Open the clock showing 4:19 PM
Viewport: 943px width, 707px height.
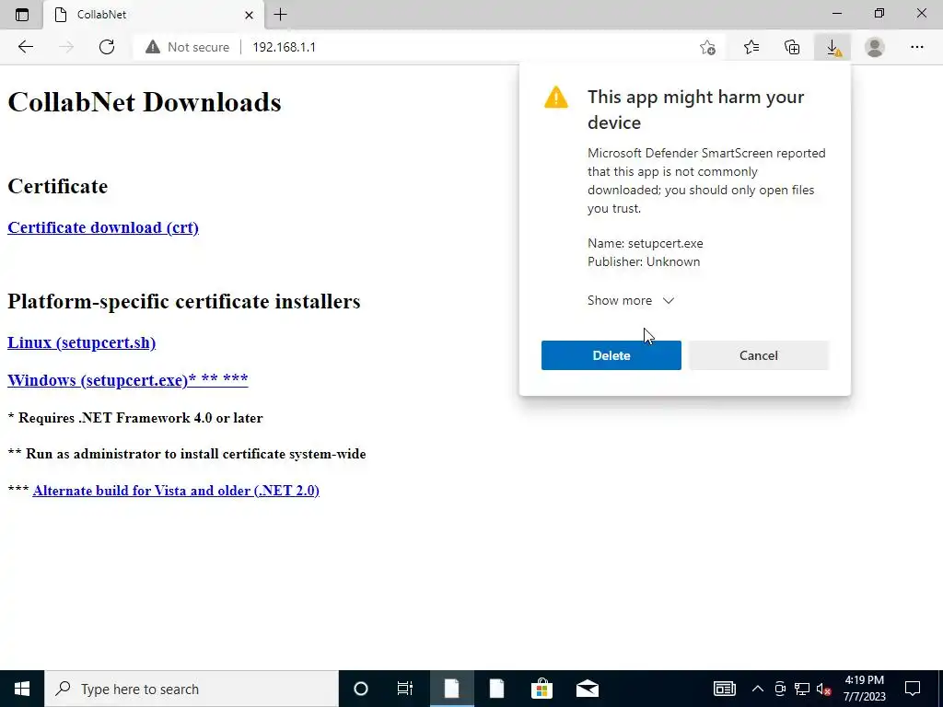coord(864,689)
